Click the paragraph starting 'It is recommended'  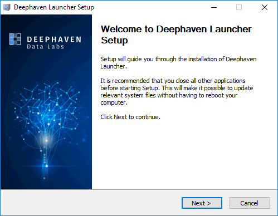[177, 91]
